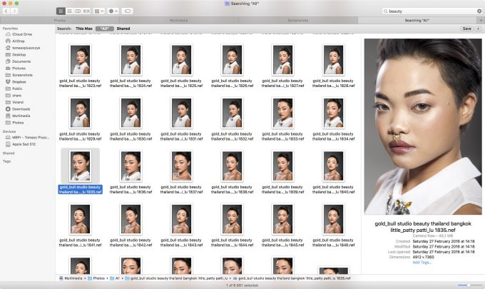The height and width of the screenshot is (289, 485).
Task: Open Dropbox in sidebar
Action: point(19,82)
